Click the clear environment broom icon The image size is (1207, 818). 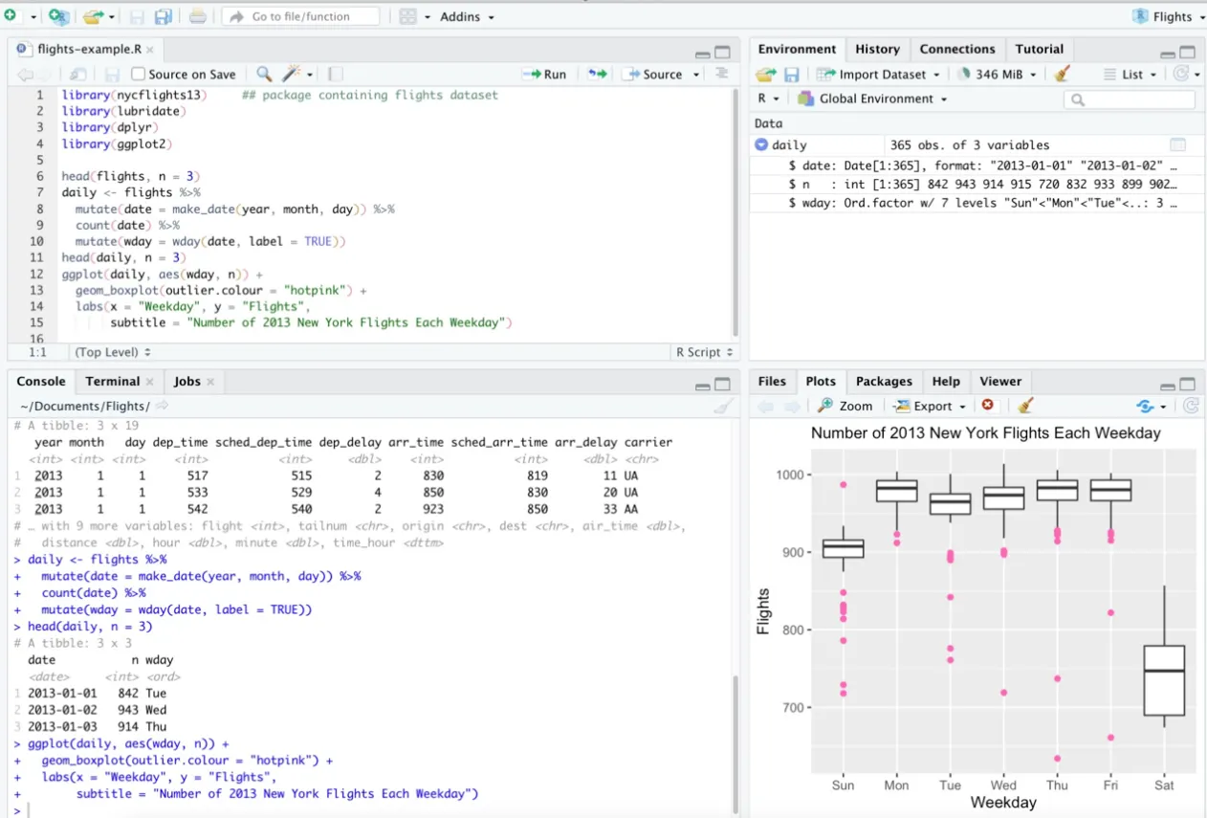tap(1061, 74)
